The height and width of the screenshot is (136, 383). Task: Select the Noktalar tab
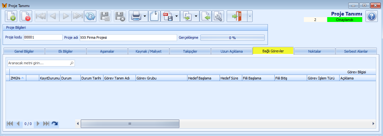tap(315, 51)
